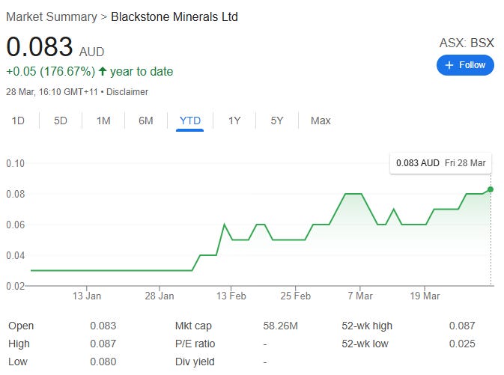Click the Blackstone Minerals Ltd title

(174, 16)
